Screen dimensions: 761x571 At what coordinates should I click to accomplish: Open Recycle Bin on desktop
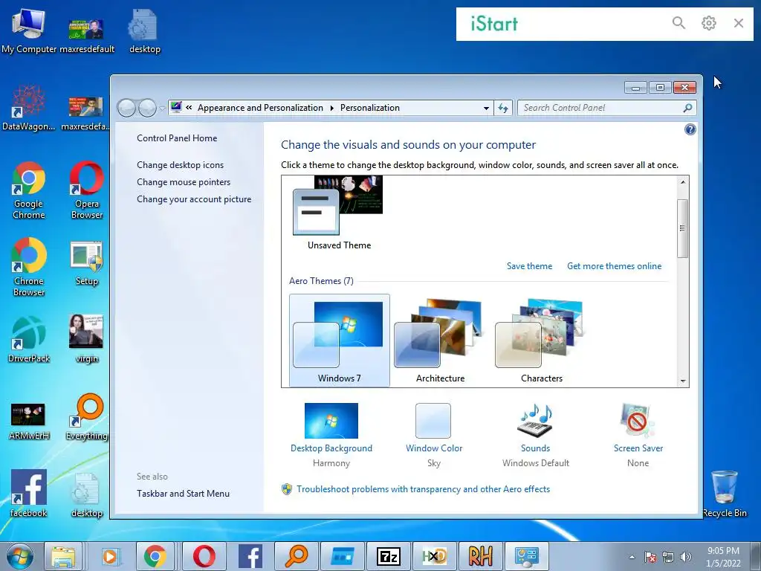click(724, 494)
